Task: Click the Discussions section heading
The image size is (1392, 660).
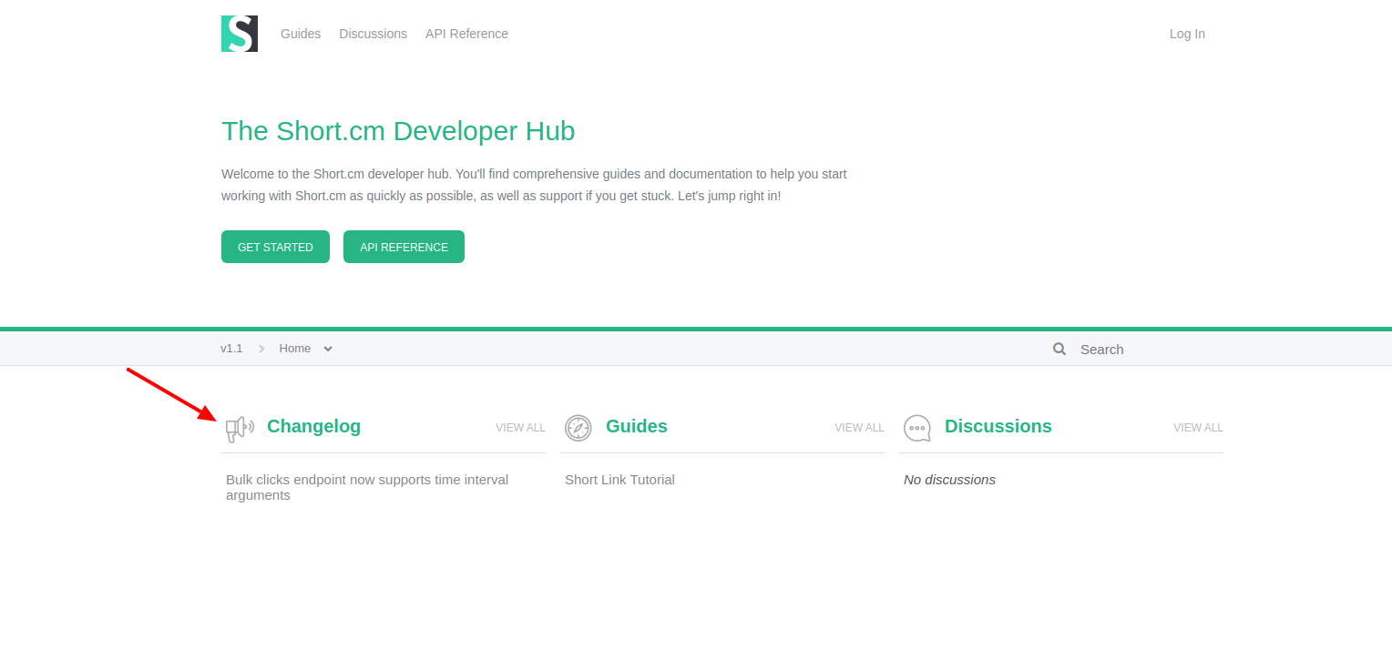Action: (998, 426)
